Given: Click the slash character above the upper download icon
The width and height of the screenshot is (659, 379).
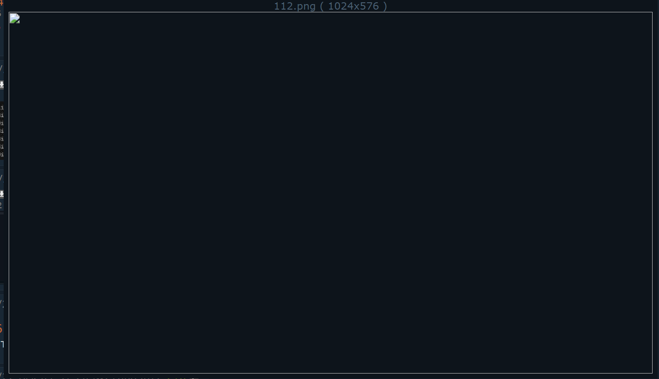Looking at the screenshot, I should pos(1,68).
